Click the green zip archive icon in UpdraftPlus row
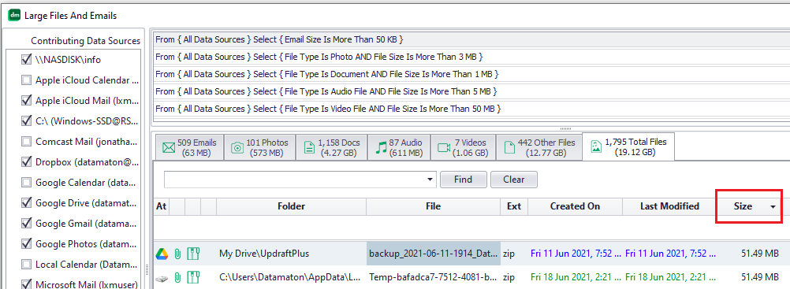Screen dimensions: 790x289 193,254
